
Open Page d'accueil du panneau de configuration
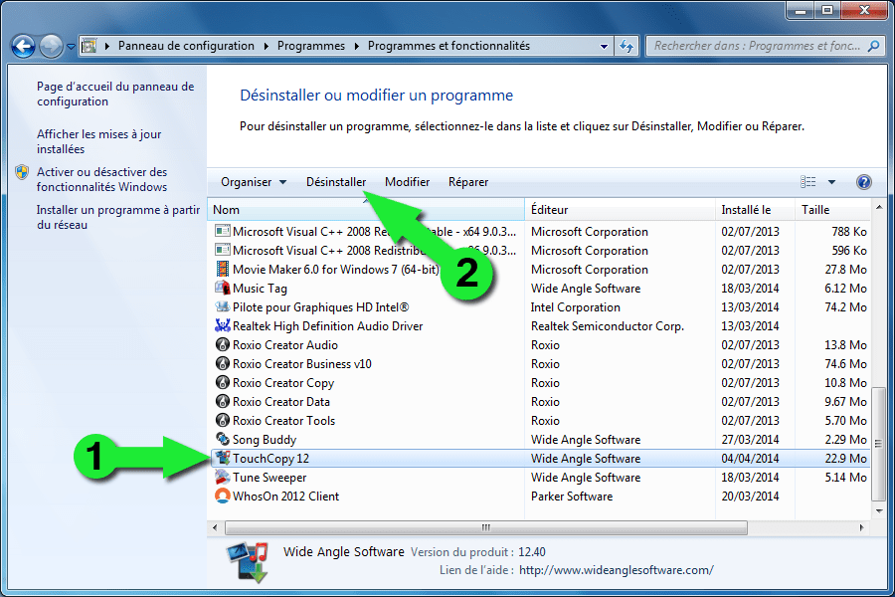pyautogui.click(x=115, y=94)
